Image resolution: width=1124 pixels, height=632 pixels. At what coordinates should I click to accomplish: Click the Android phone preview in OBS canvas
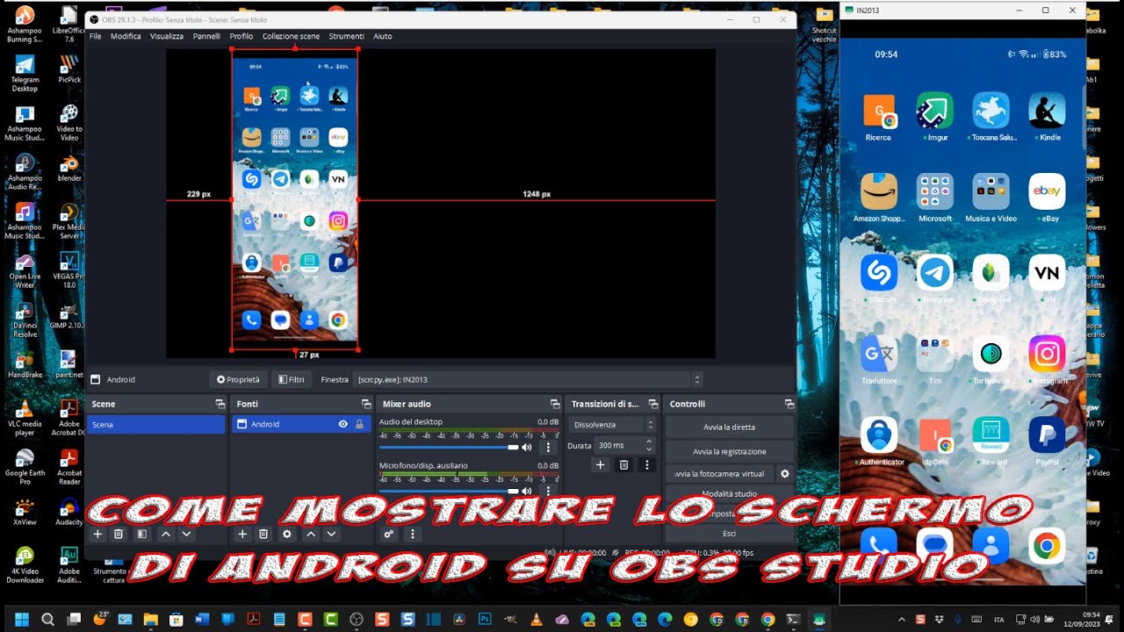coord(295,200)
